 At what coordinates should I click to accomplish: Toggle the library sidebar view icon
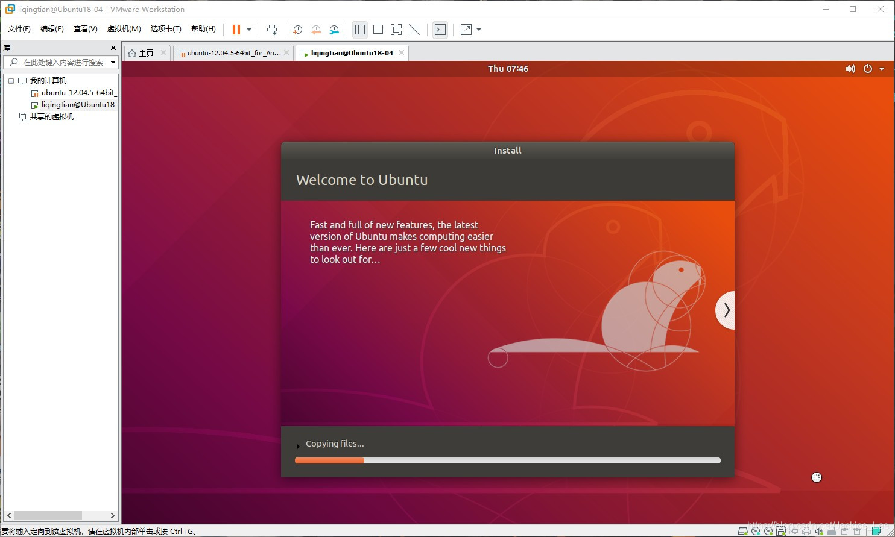tap(360, 30)
